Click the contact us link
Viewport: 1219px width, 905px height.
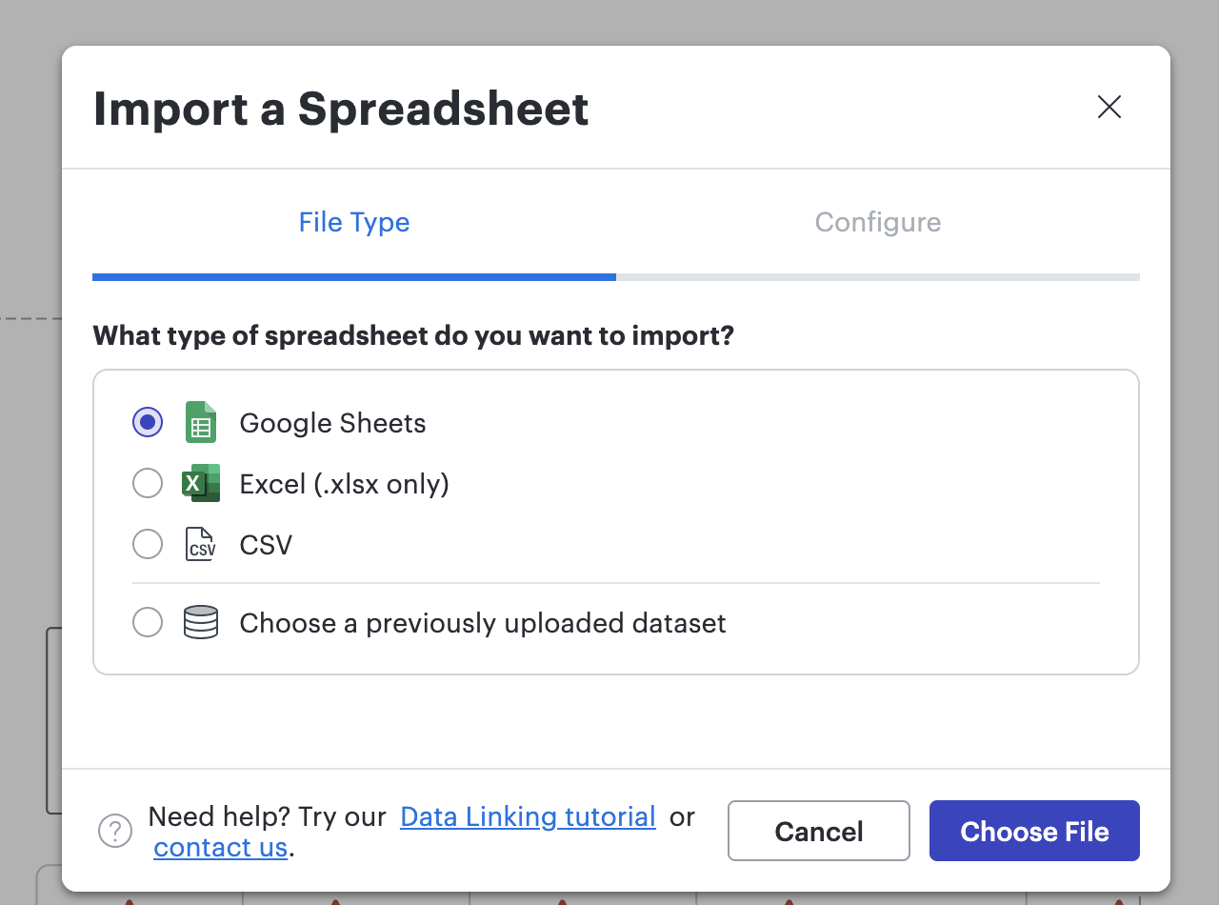pyautogui.click(x=220, y=848)
